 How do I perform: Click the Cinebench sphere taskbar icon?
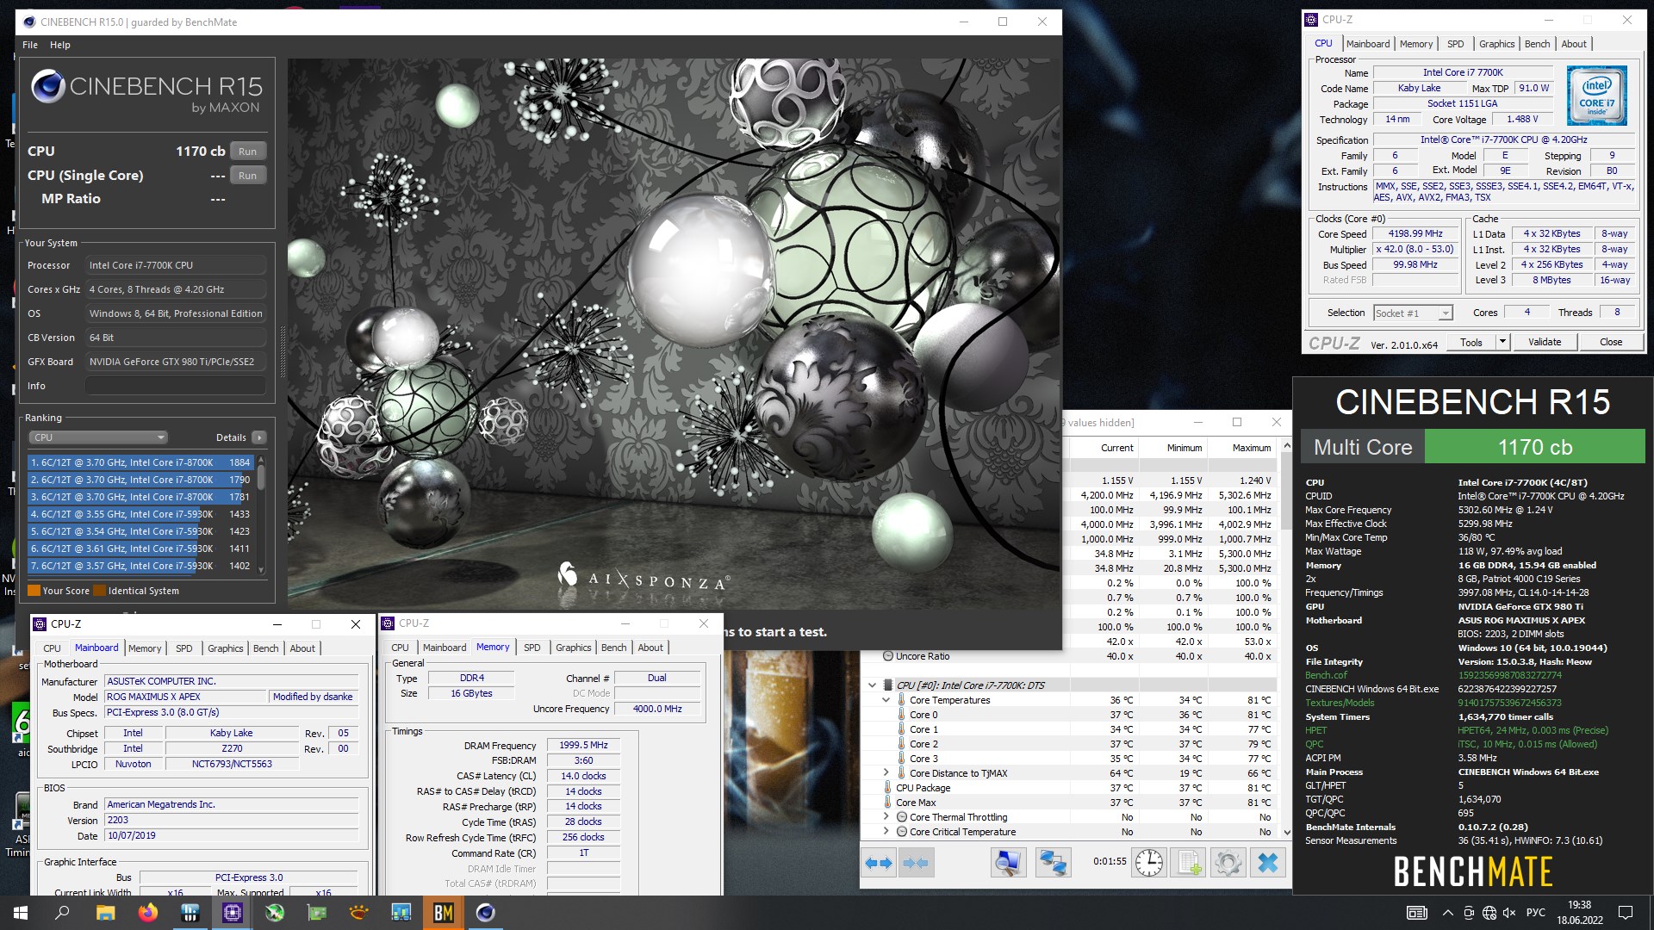[486, 913]
